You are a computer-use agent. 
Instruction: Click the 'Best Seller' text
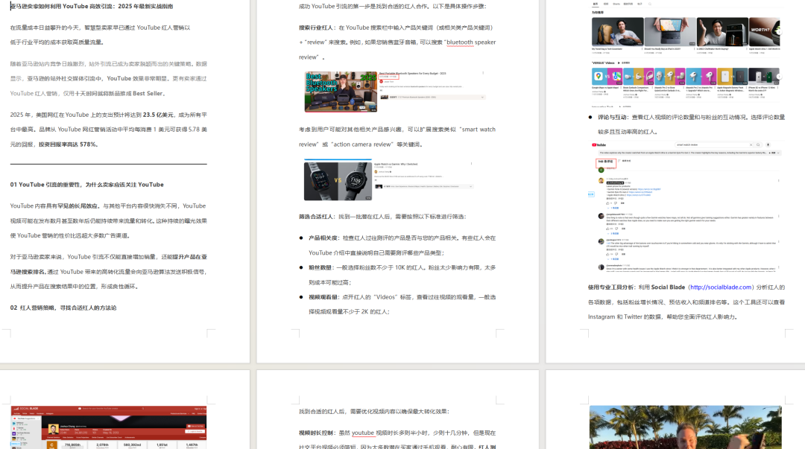click(x=148, y=94)
